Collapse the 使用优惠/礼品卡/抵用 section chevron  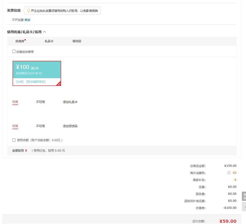pyautogui.click(x=45, y=32)
